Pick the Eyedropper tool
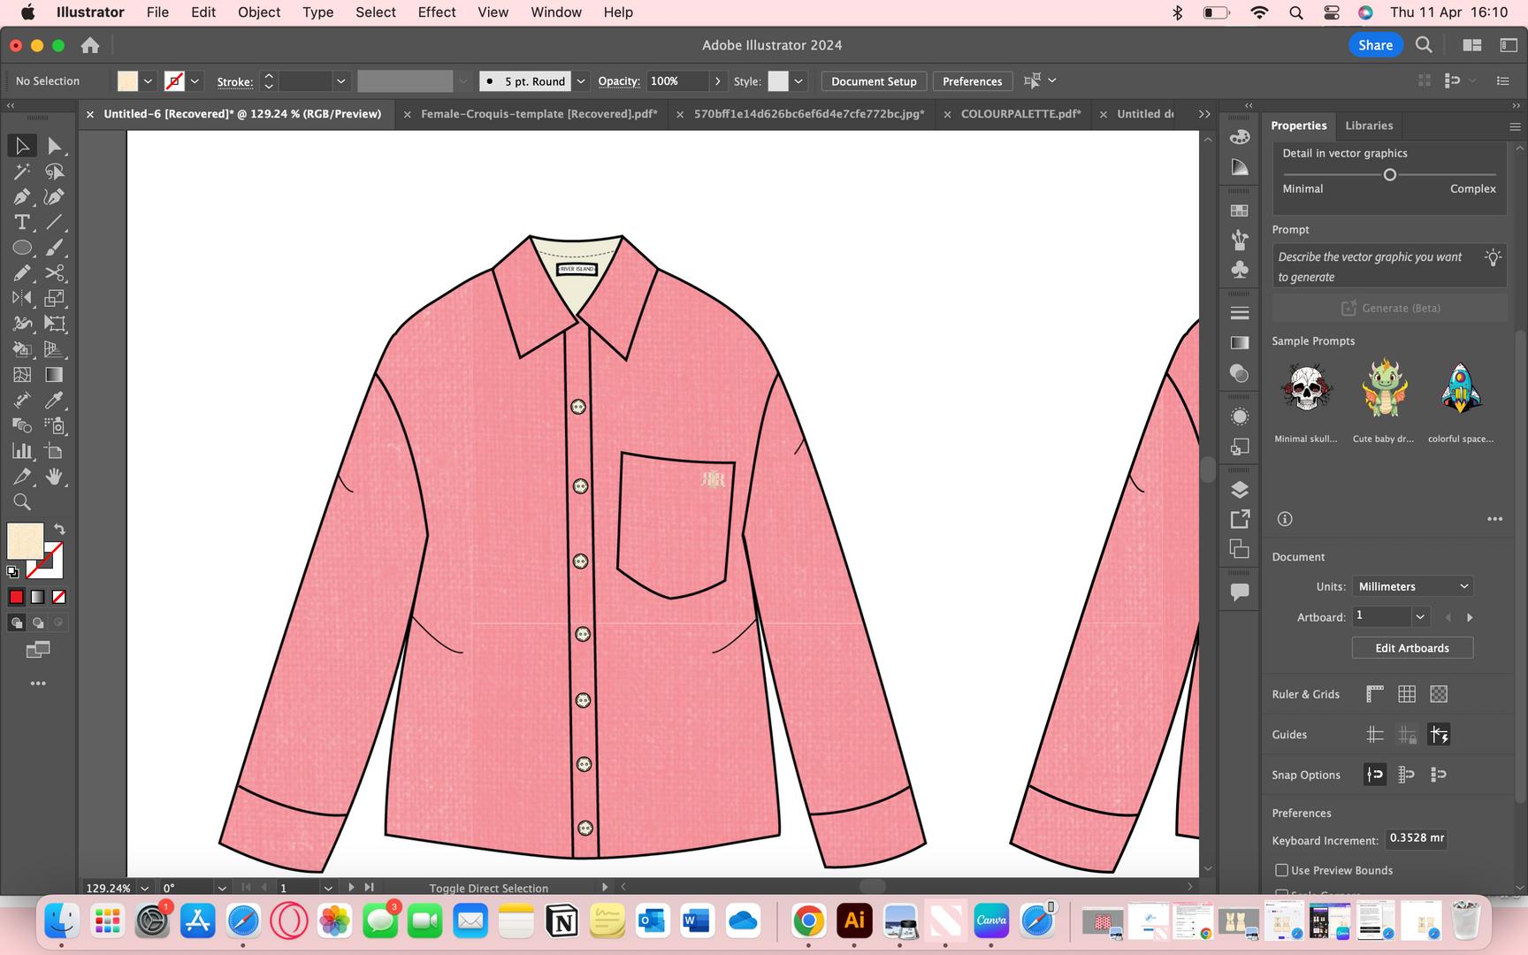The width and height of the screenshot is (1528, 955). tap(54, 401)
